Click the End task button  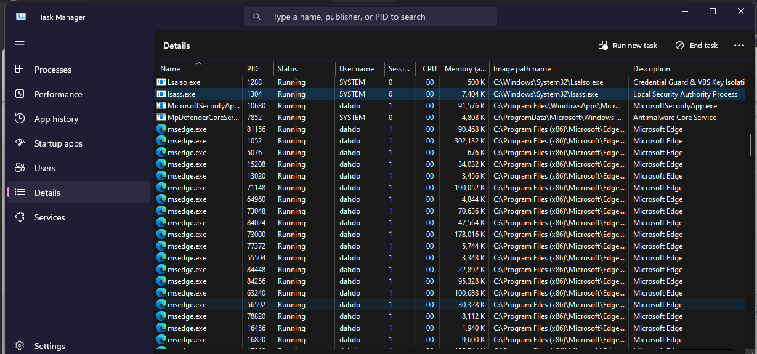(x=697, y=46)
